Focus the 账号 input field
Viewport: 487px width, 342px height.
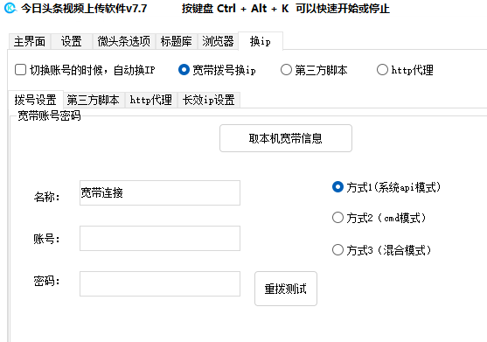tap(160, 238)
